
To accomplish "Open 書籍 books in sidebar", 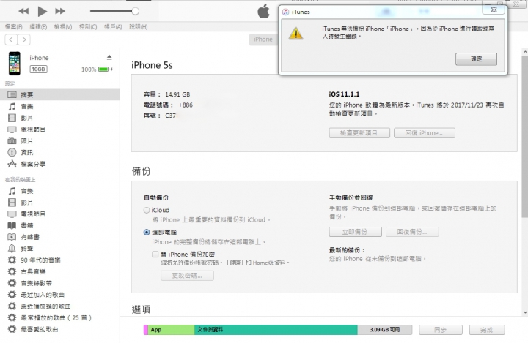I will (x=59, y=225).
